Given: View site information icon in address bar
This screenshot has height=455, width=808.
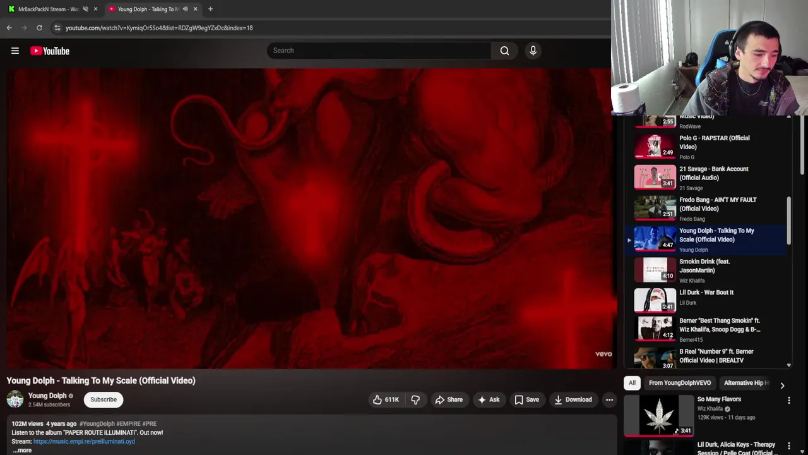Looking at the screenshot, I should click(57, 28).
